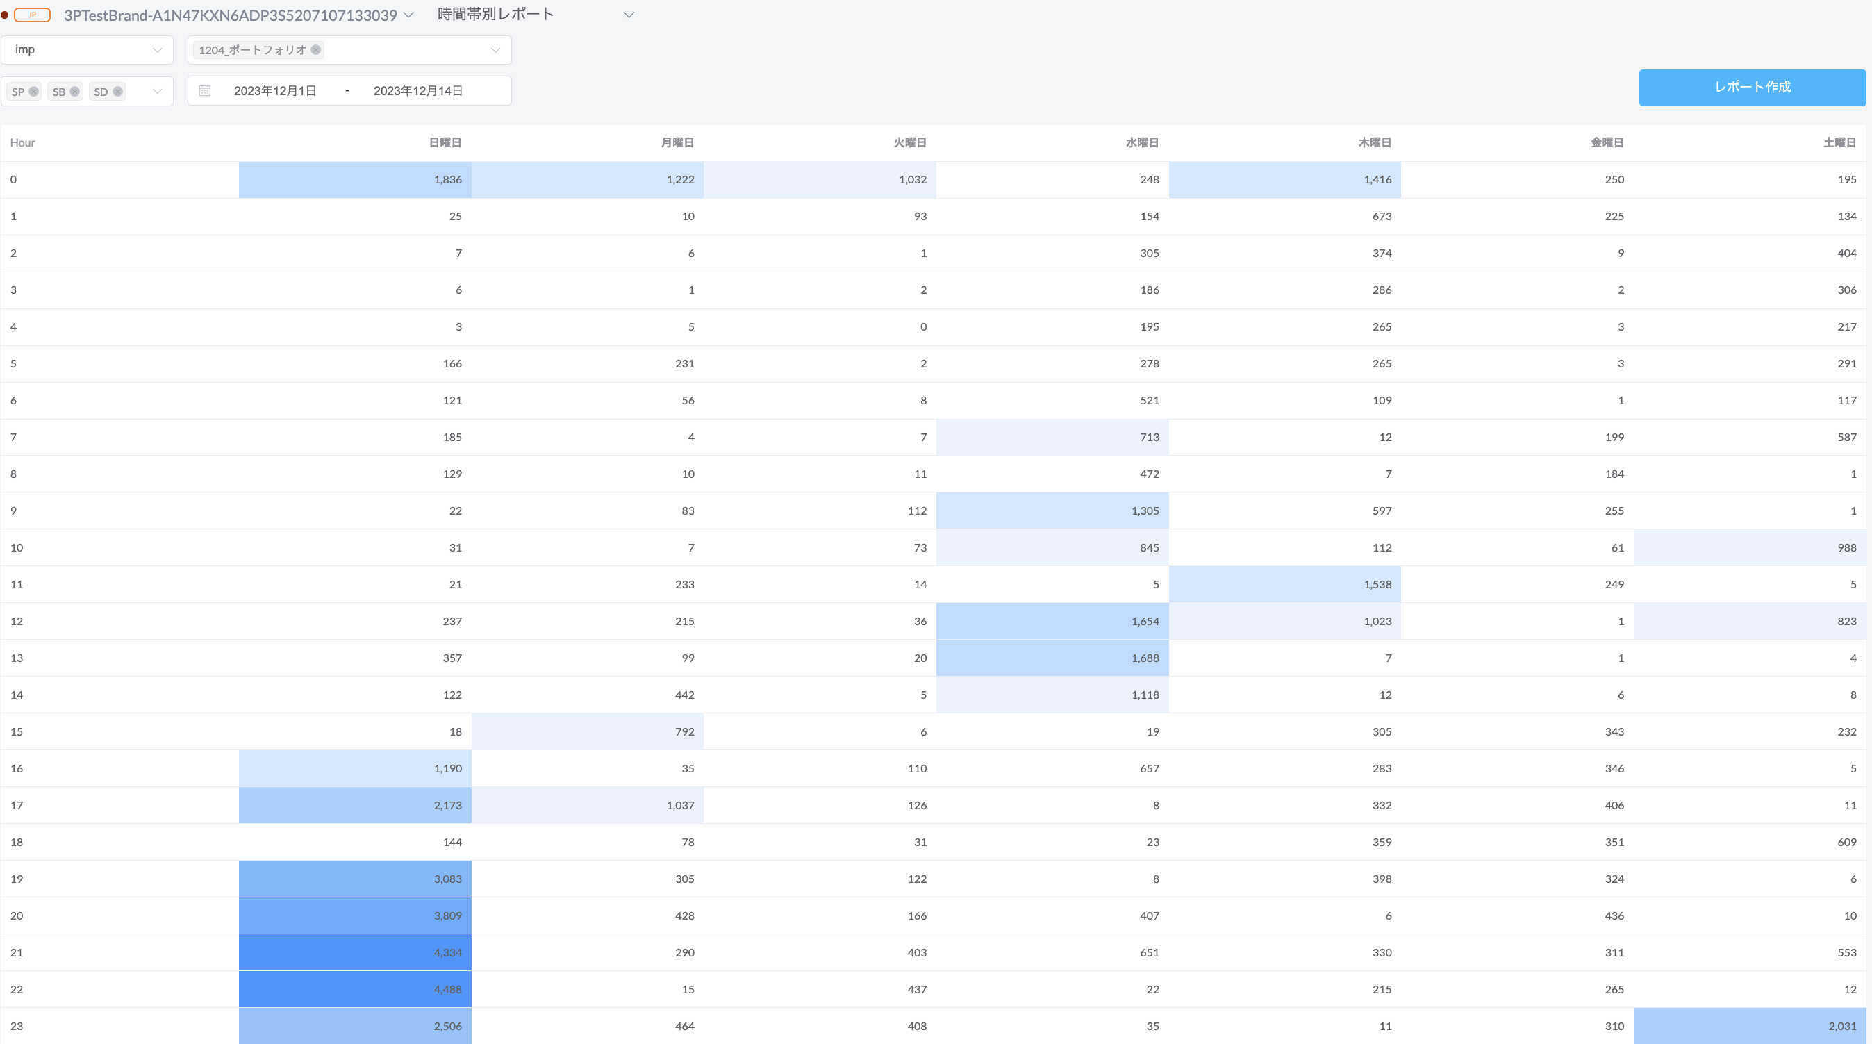Viewport: 1872px width, 1044px height.
Task: Select the Monday cell showing 1,222
Action: pos(588,179)
